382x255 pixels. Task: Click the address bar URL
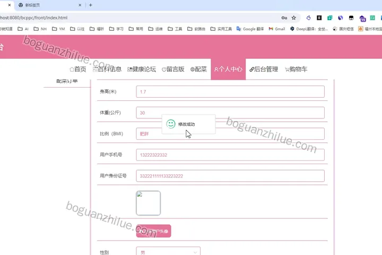(x=33, y=18)
